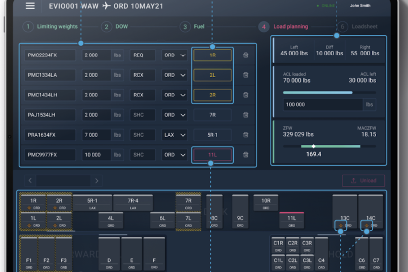Remove the PAJ1534LH row via trash icon
The height and width of the screenshot is (272, 408).
click(245, 115)
